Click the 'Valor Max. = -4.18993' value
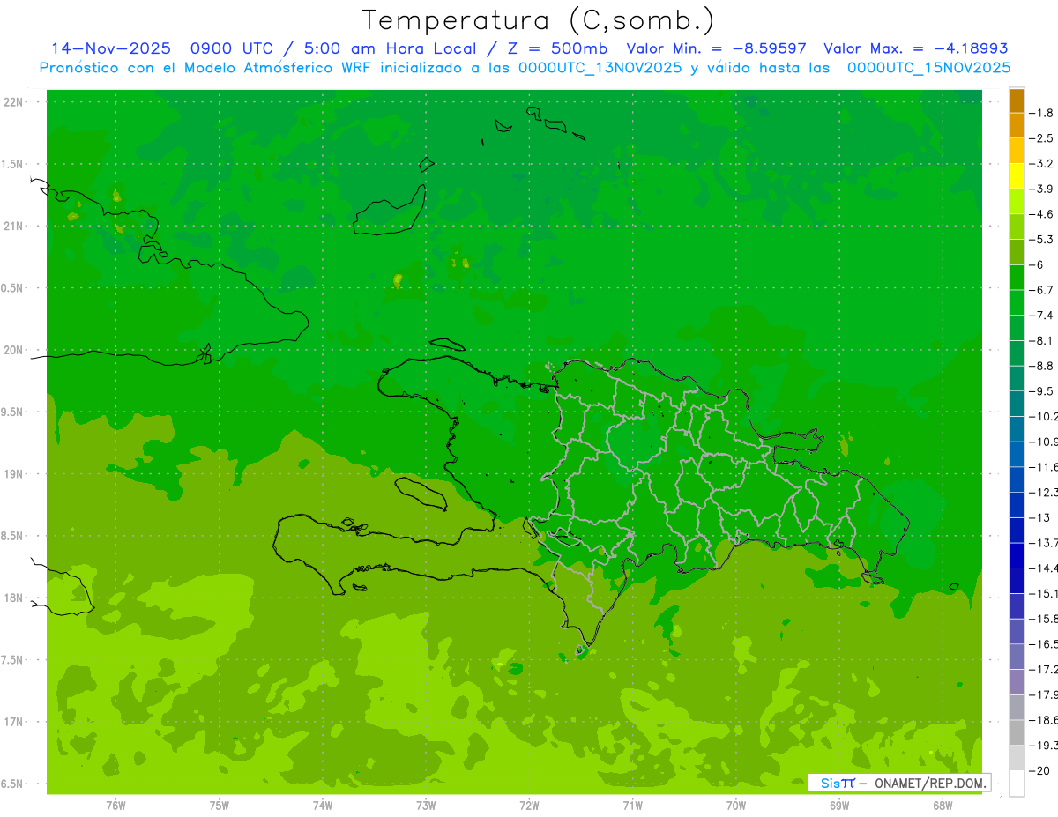The height and width of the screenshot is (817, 1058). 915,48
